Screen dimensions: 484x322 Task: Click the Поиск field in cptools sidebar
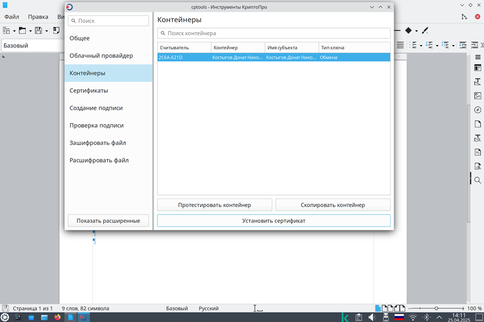tap(108, 20)
